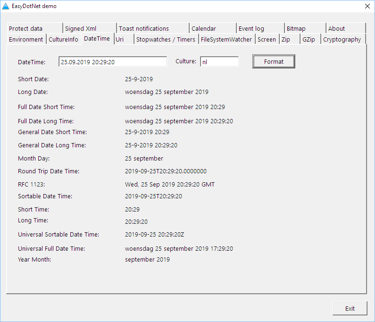The width and height of the screenshot is (375, 322).
Task: Focus the Culture text box
Action: pos(219,62)
